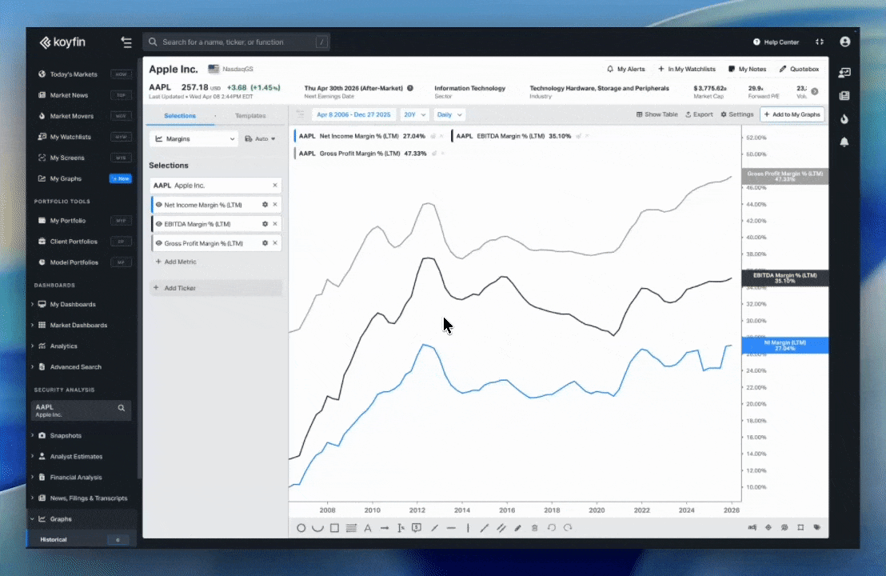Click Add Metric under selections
The width and height of the screenshot is (886, 576).
click(180, 262)
